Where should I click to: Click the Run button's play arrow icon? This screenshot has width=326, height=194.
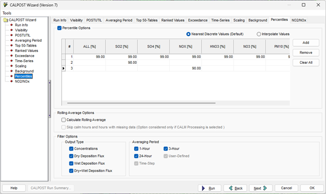(x=203, y=188)
